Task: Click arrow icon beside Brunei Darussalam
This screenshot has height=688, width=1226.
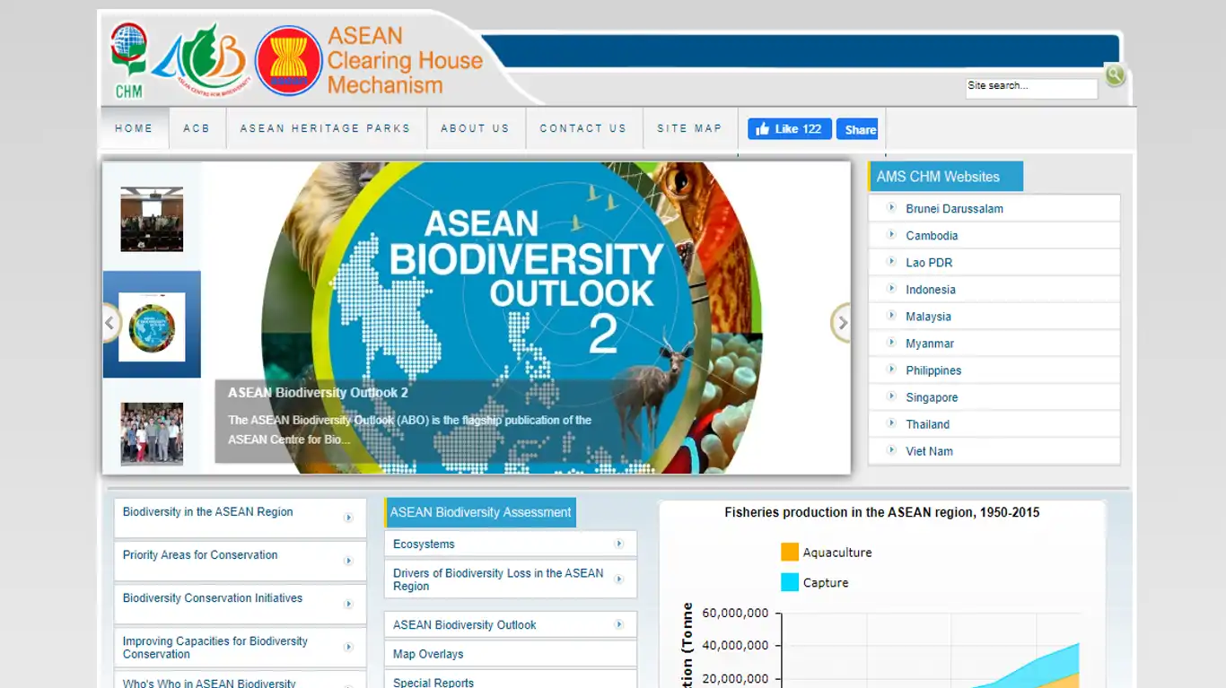Action: pos(891,207)
